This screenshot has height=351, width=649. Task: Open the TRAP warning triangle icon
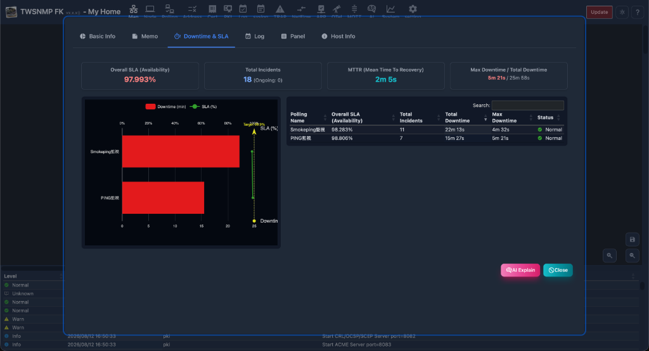pyautogui.click(x=280, y=9)
